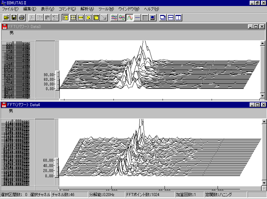The image size is (267, 199).
Task: Toggle the blue horizontal line display button
Action: pyautogui.click(x=137, y=17)
